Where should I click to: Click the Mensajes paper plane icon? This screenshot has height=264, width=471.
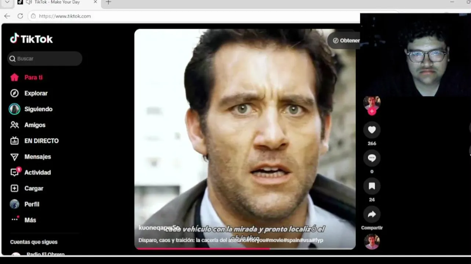pos(14,157)
